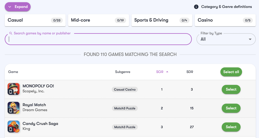Open the Casino category card
The image size is (259, 138).
click(225, 20)
